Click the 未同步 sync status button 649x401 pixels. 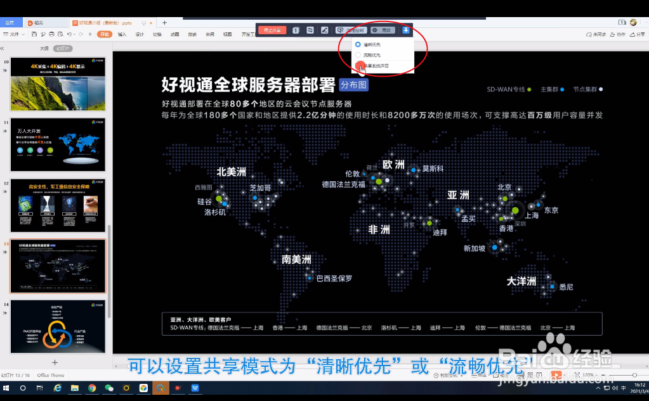596,35
